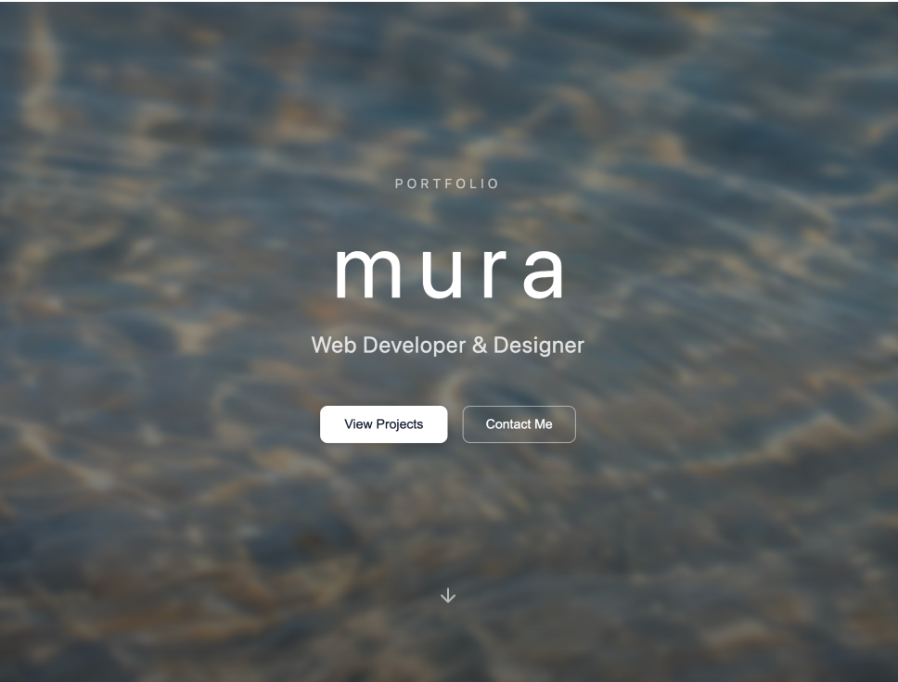Click the word "Me" on the outlined button
Image resolution: width=898 pixels, height=682 pixels.
coord(543,424)
